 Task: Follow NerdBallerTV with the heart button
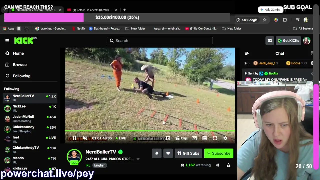[x=168, y=153]
